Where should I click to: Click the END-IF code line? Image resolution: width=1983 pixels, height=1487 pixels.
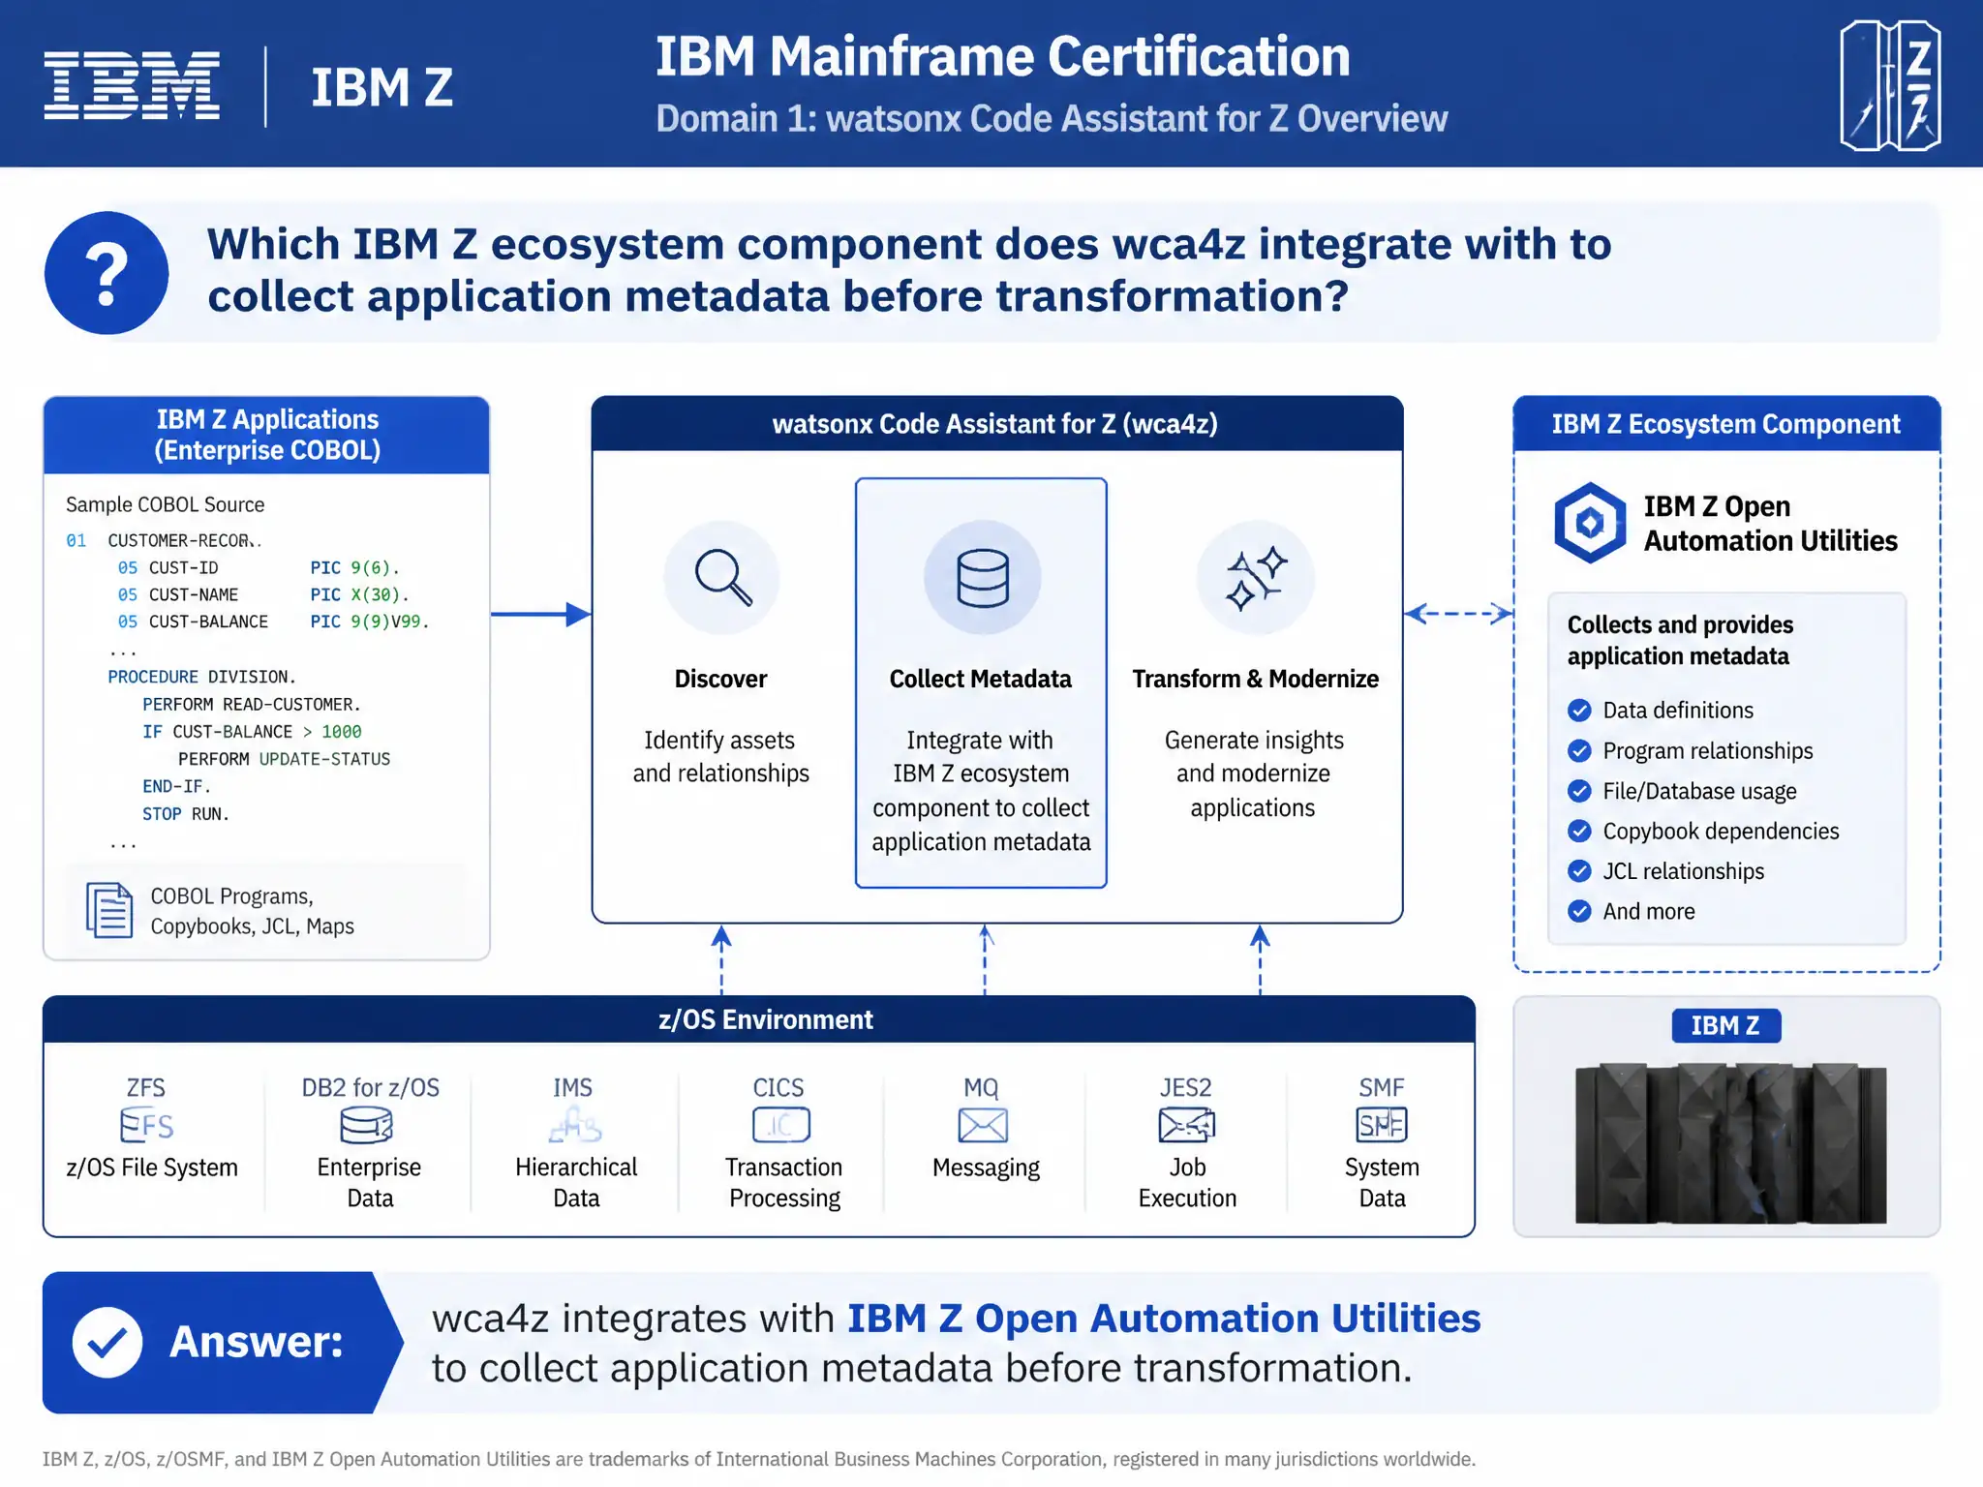pos(176,787)
